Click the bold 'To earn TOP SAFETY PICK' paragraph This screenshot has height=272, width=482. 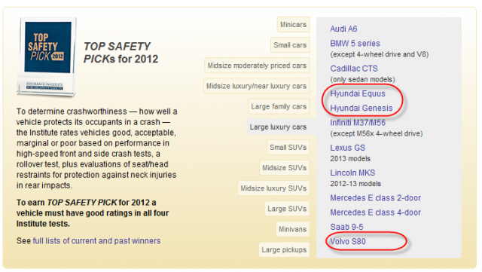pyautogui.click(x=93, y=213)
